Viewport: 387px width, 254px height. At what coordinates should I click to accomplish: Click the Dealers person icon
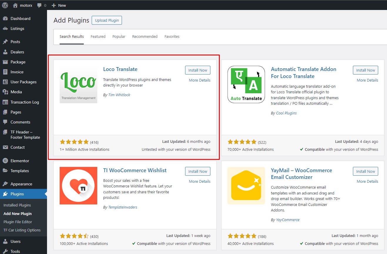pyautogui.click(x=5, y=52)
